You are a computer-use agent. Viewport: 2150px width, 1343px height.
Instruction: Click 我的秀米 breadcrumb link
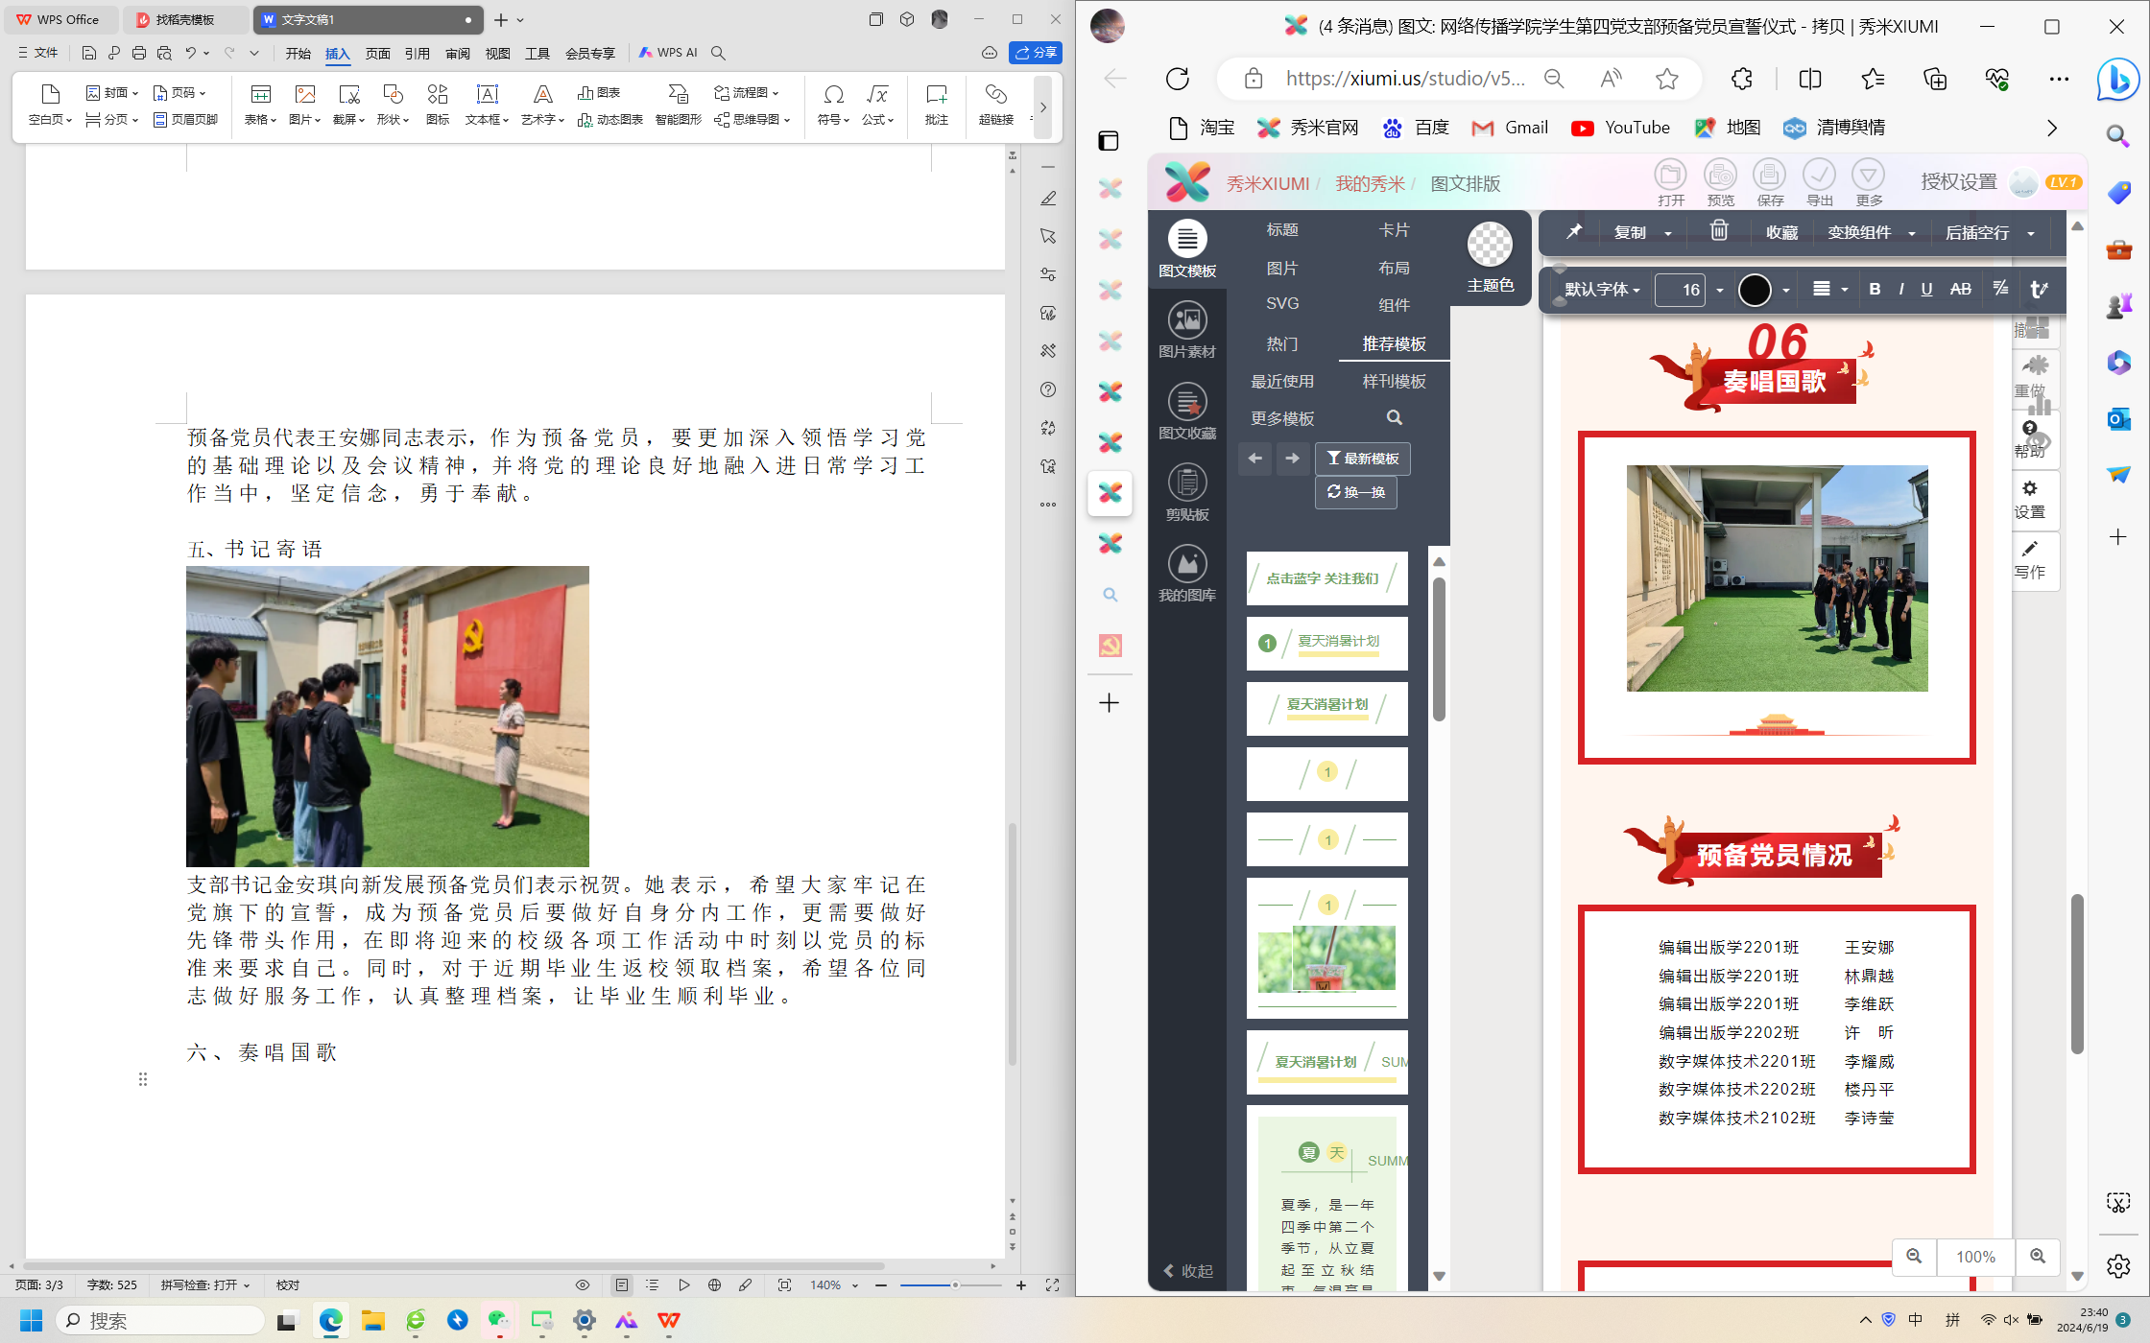tap(1370, 183)
